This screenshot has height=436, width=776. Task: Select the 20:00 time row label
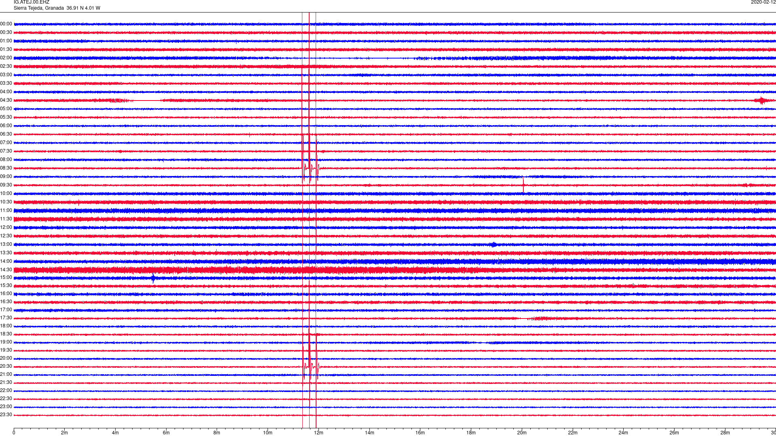(x=6, y=358)
